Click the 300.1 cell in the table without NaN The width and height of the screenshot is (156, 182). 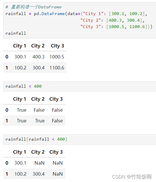click(x=20, y=57)
